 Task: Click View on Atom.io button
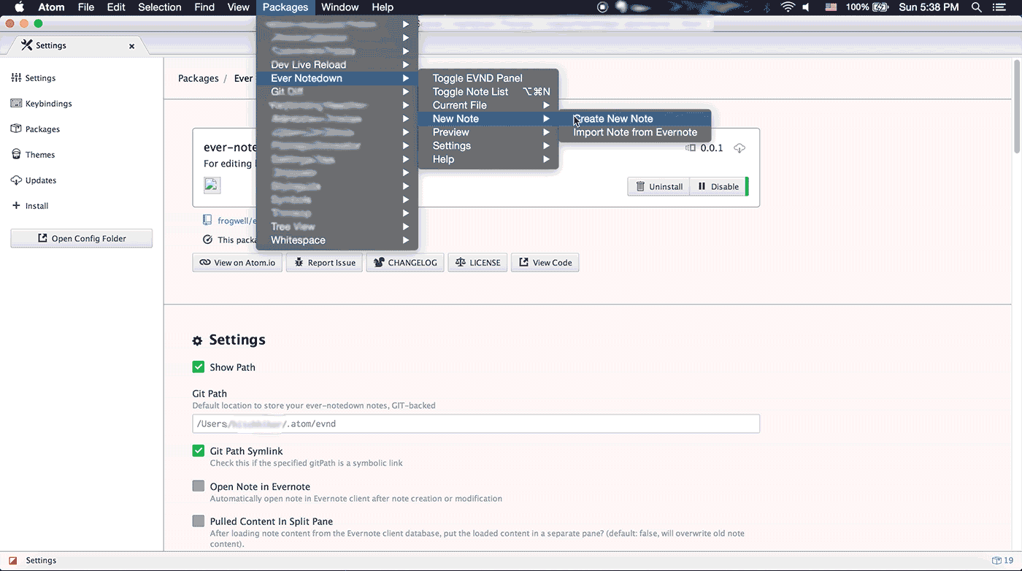pyautogui.click(x=237, y=263)
